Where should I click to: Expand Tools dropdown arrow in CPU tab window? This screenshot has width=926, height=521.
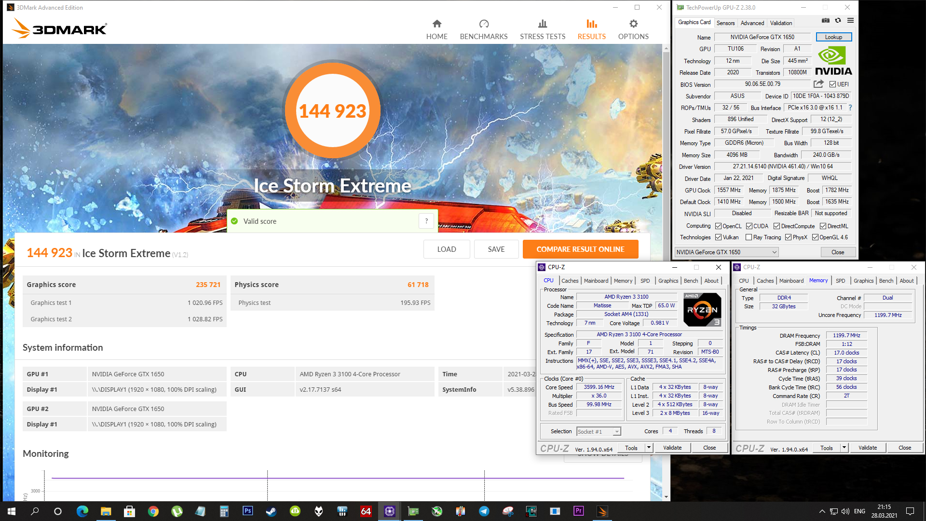pyautogui.click(x=649, y=447)
